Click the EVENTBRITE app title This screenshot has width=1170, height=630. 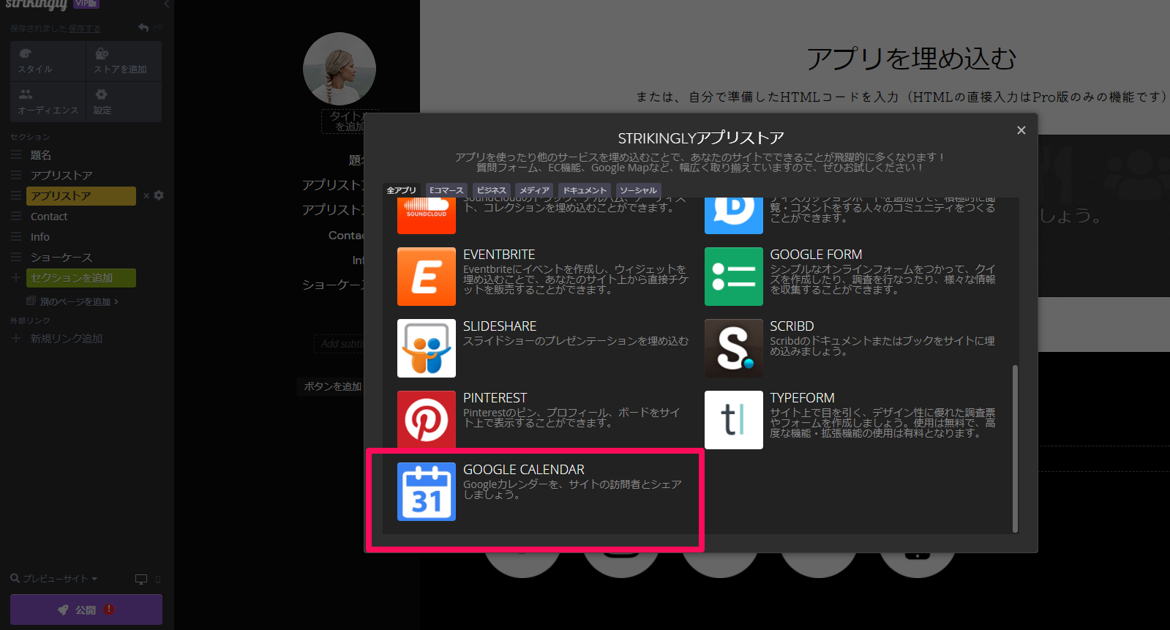(499, 255)
